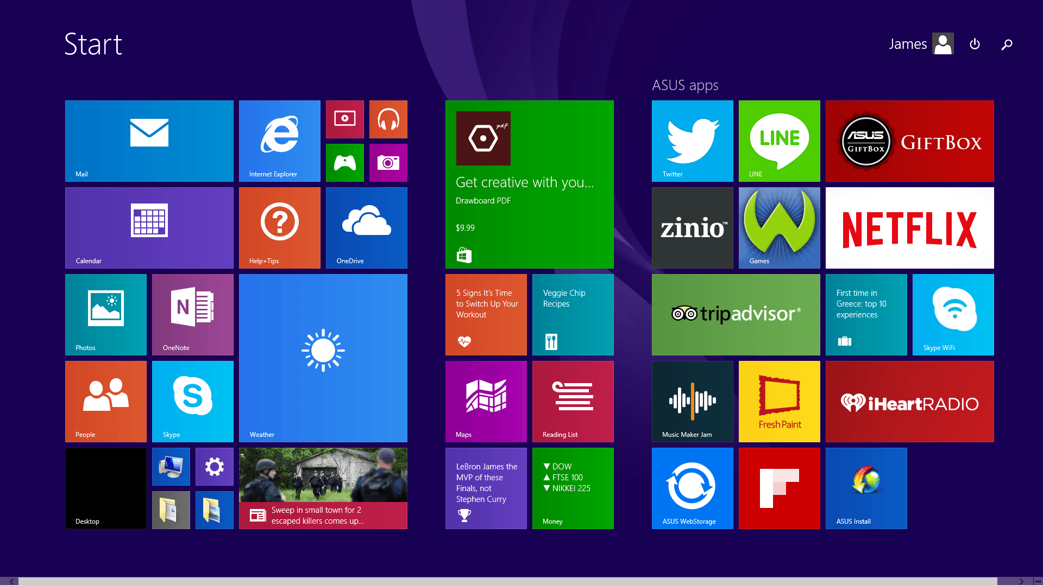Open the Mail tile
1043x585 pixels.
coord(149,141)
